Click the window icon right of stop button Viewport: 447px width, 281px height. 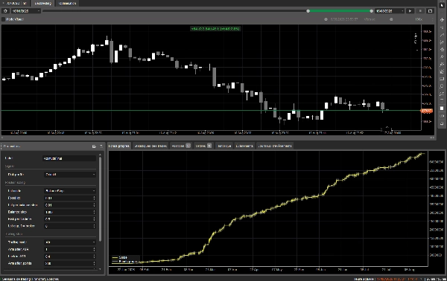(430, 11)
